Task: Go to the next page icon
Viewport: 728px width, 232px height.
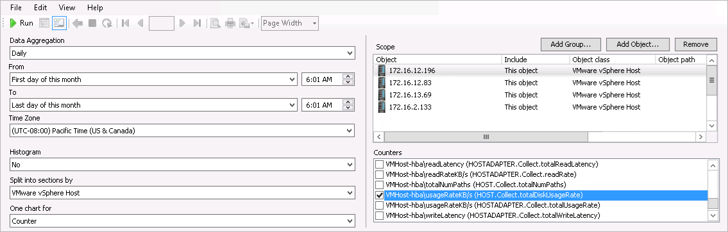Action: click(x=182, y=22)
